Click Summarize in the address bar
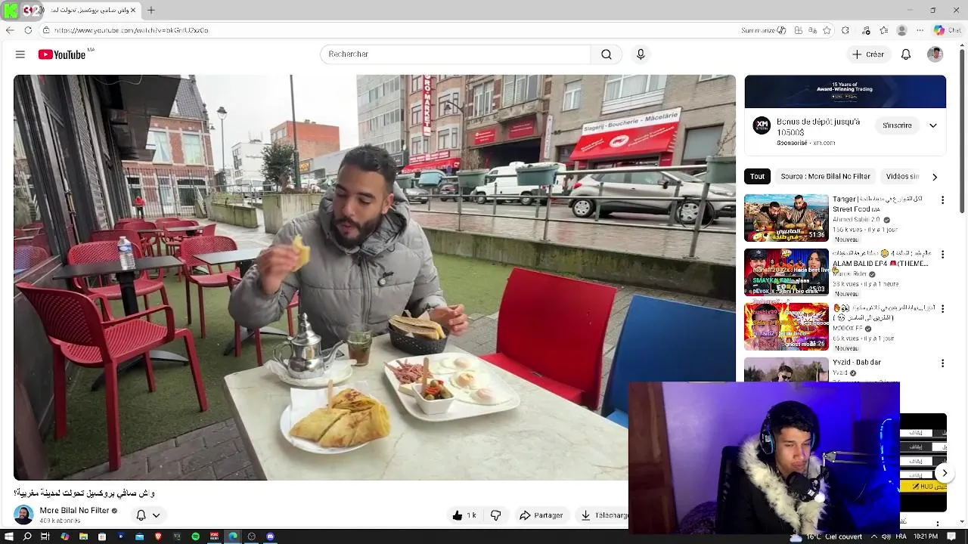Image resolution: width=968 pixels, height=544 pixels. tap(763, 30)
